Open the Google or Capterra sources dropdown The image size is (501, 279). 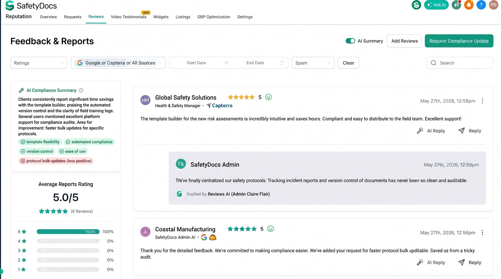[x=118, y=63]
